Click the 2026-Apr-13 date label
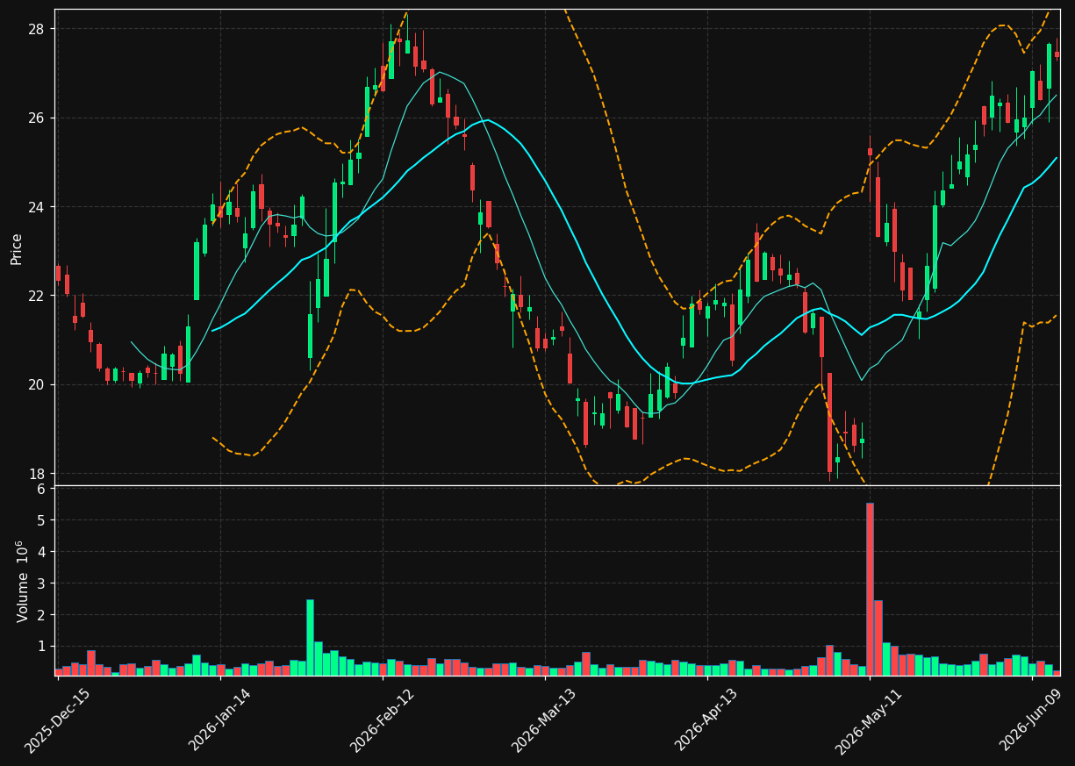1075x766 pixels. (706, 720)
